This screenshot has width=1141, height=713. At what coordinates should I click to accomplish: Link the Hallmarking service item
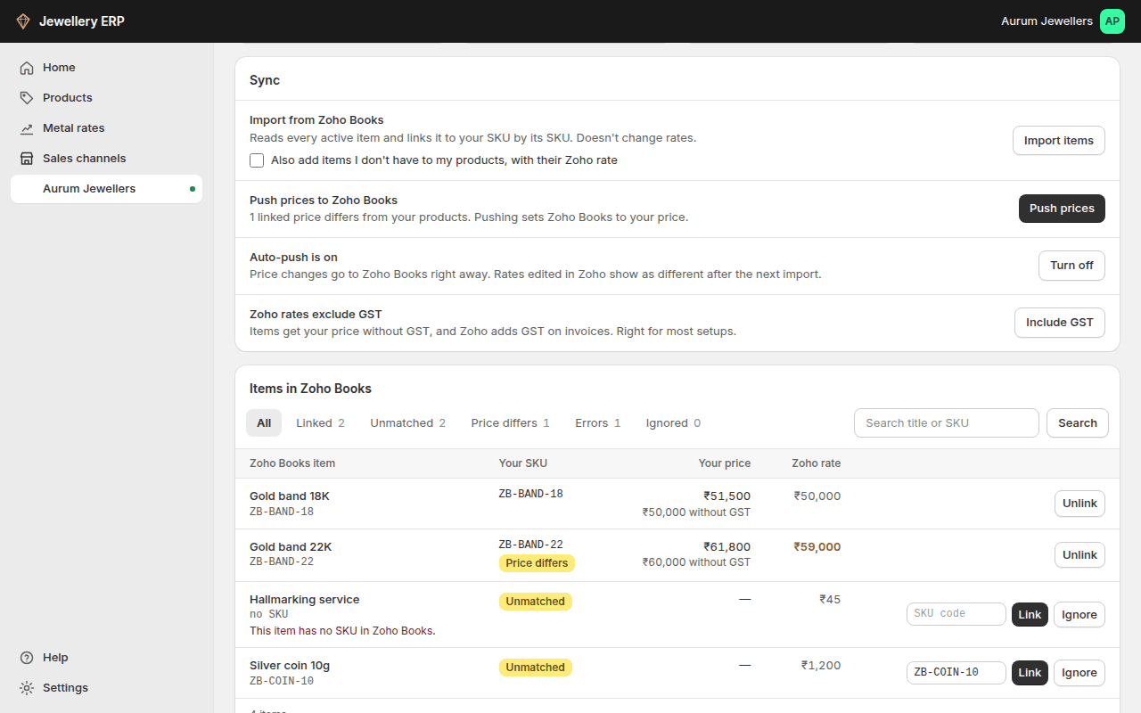(1030, 615)
